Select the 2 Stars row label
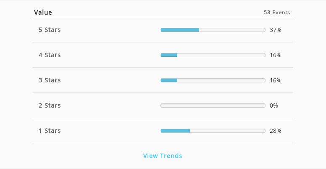This screenshot has width=326, height=169. (50, 106)
